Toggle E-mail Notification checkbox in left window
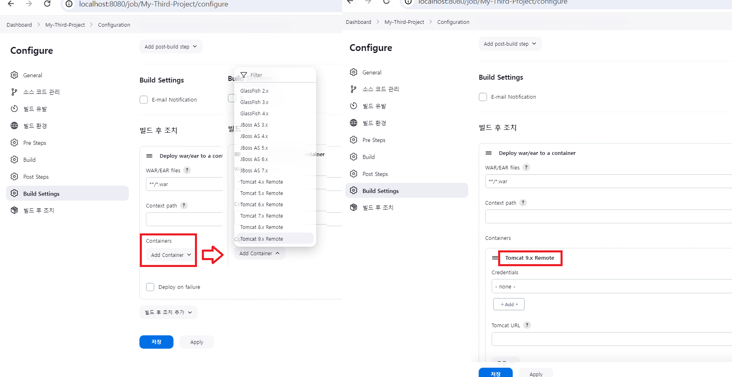The width and height of the screenshot is (732, 377). [144, 100]
